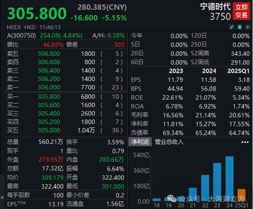Image resolution: width=253 pixels, height=209 pixels.
Task: Click the 宁德时代 stock name
Action: [215, 7]
